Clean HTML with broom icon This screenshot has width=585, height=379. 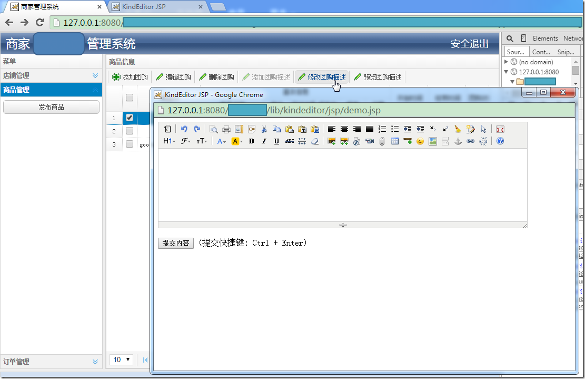coord(458,129)
